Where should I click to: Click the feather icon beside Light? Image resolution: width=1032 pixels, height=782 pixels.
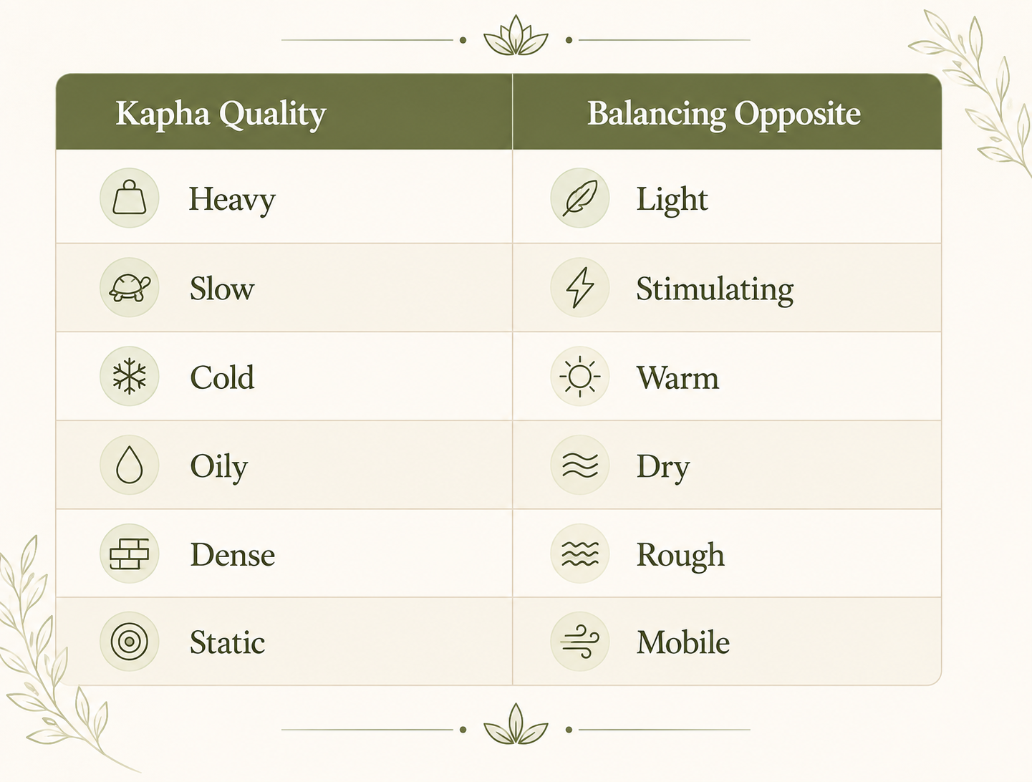tap(580, 198)
